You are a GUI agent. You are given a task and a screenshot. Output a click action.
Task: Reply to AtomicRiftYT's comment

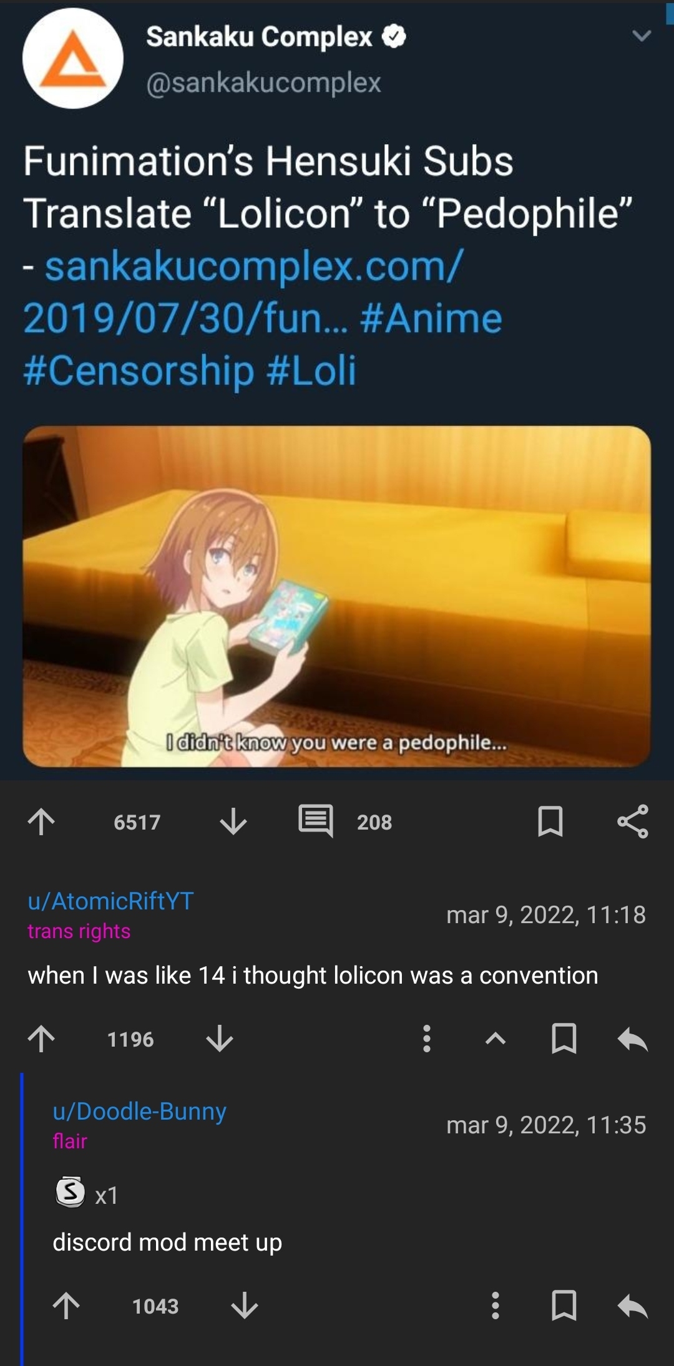pos(633,1039)
